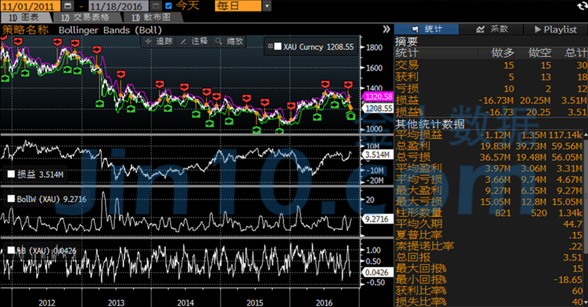
Task: Activate the 缩放 zoom magnifier tool
Action: [x=229, y=41]
